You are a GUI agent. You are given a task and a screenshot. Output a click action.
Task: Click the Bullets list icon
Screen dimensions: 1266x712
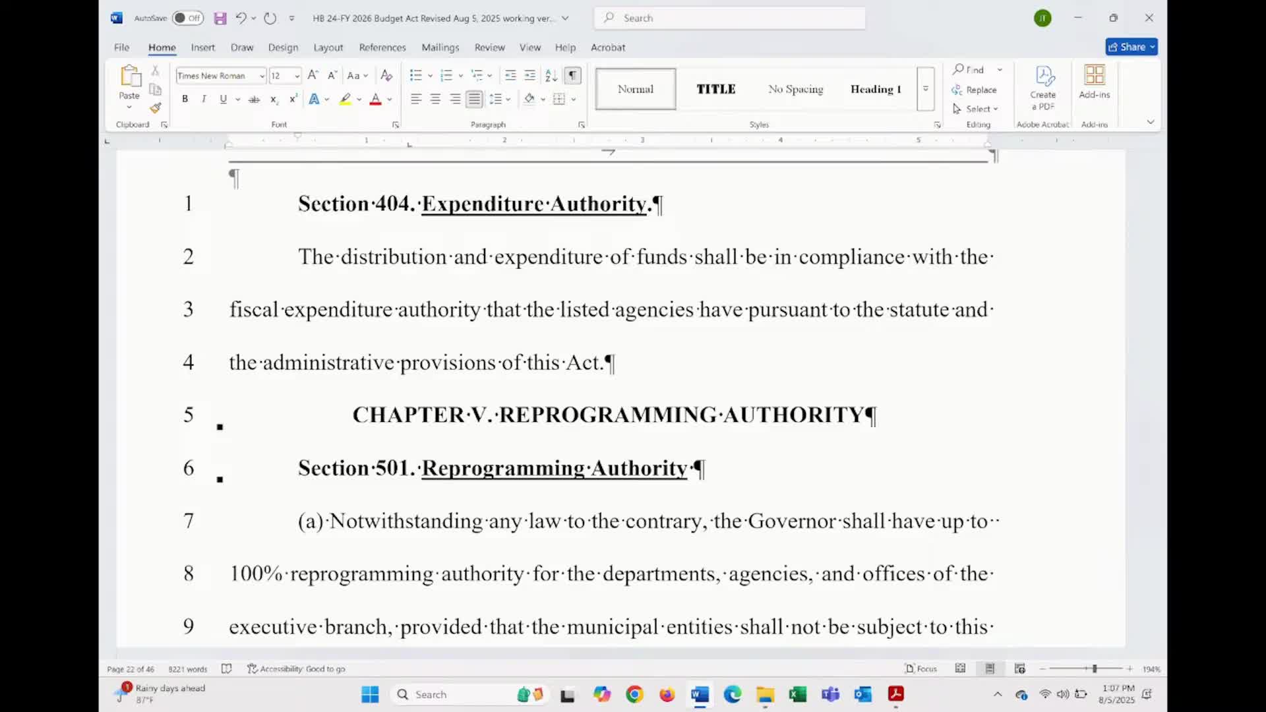(415, 75)
